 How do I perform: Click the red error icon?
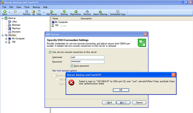pyautogui.click(x=71, y=83)
